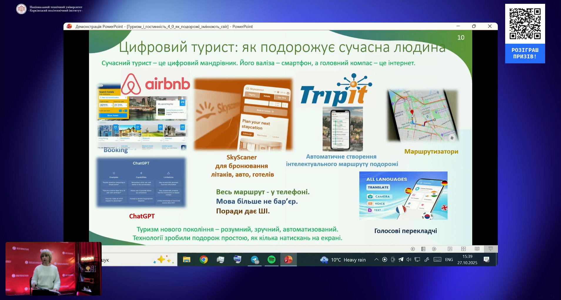Click the QR code in the corner
This screenshot has height=300, width=561.
tap(525, 24)
